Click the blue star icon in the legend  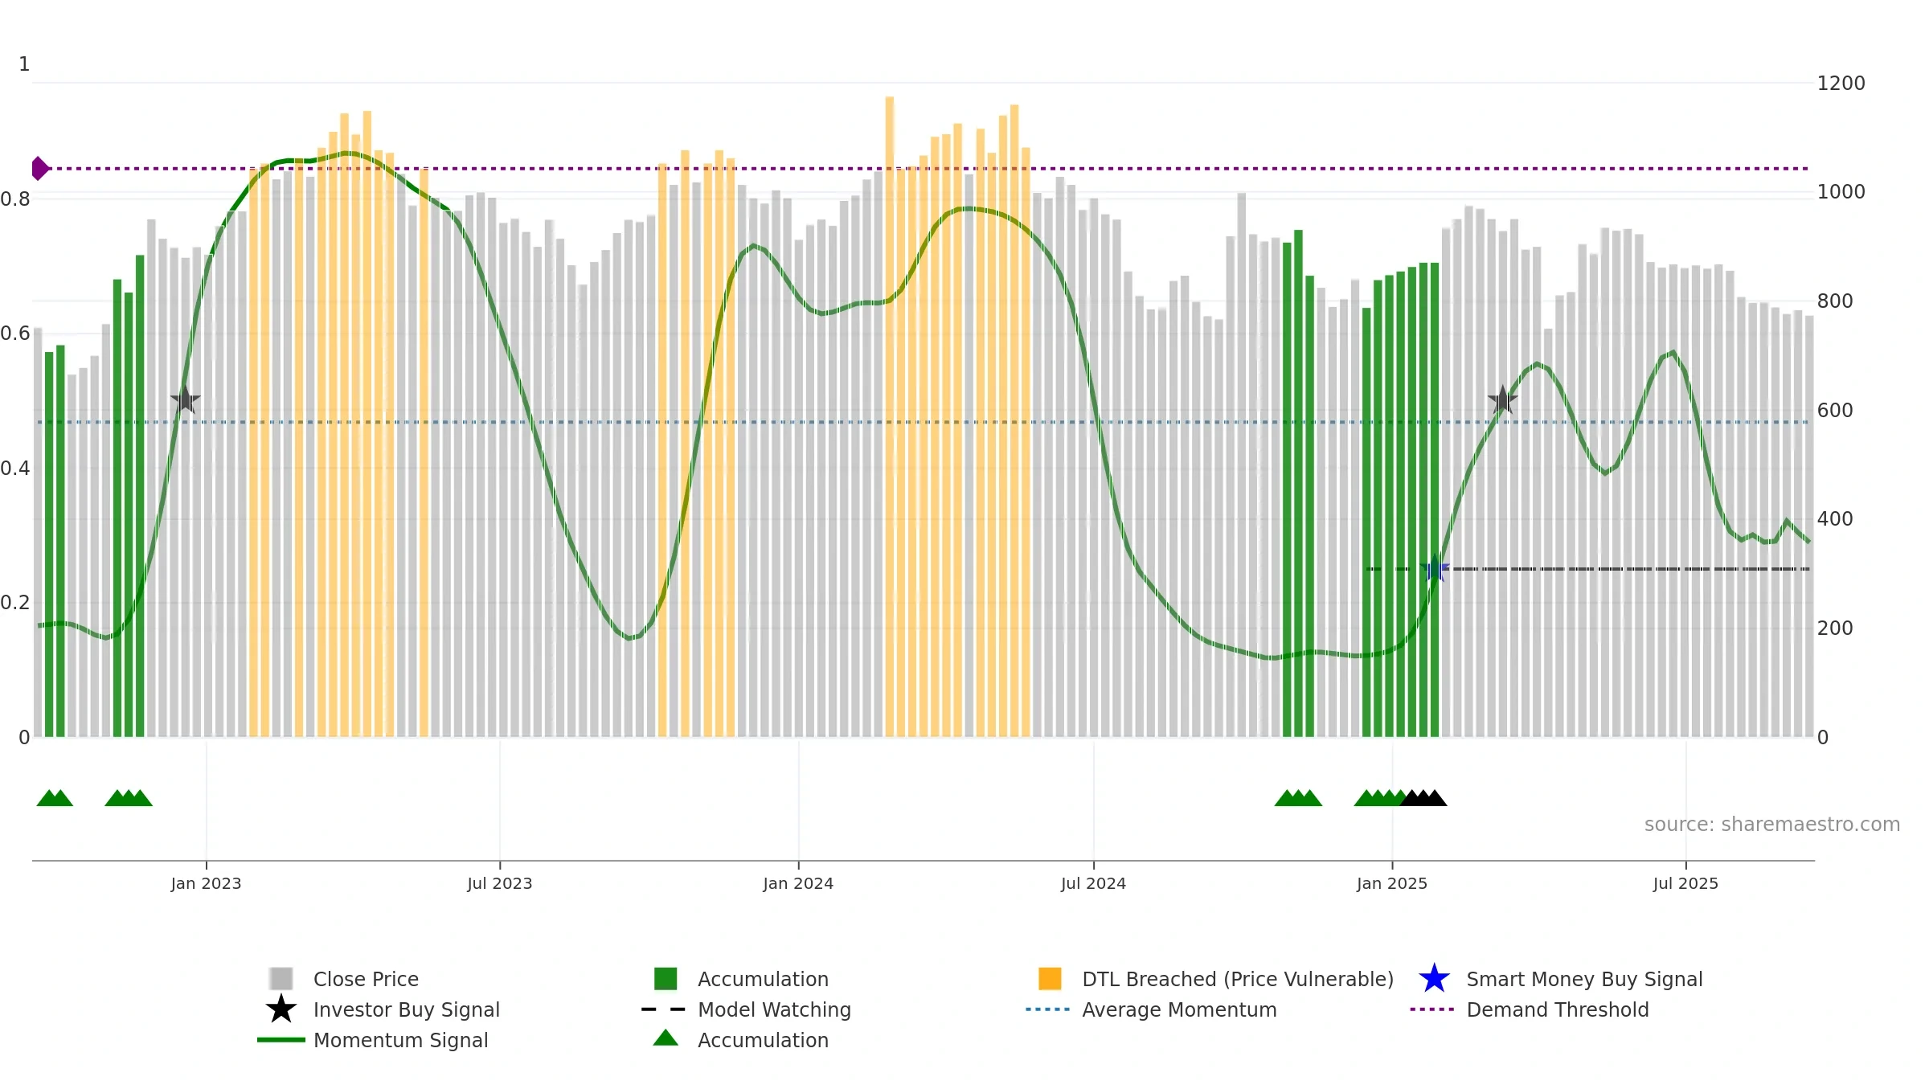1434,979
